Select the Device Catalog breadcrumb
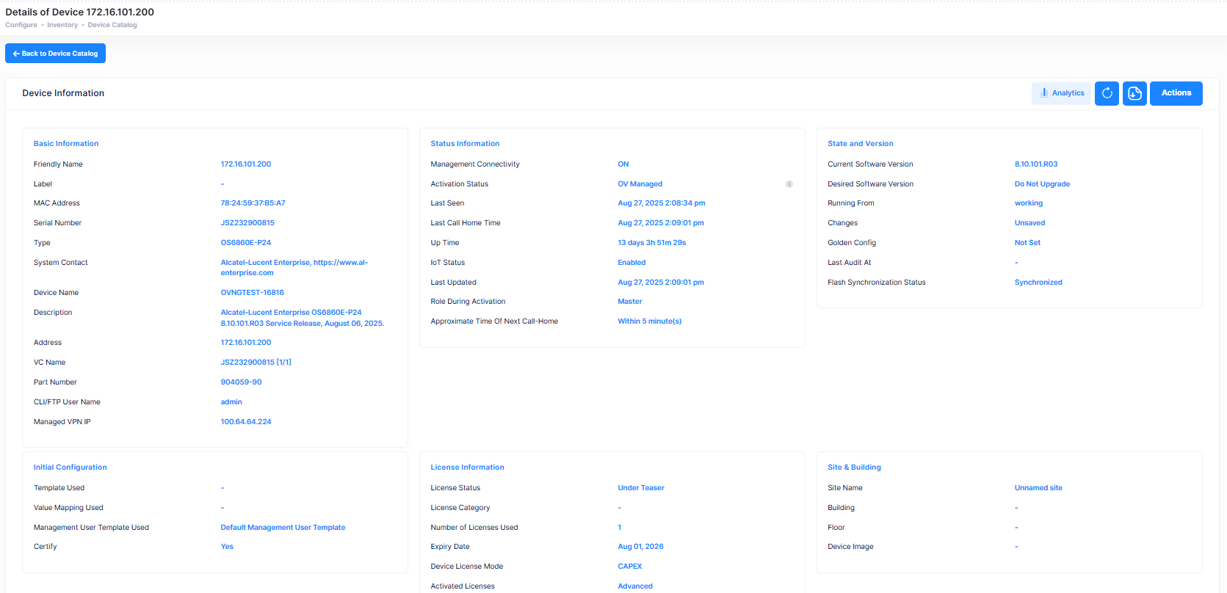This screenshot has width=1227, height=593. coord(112,25)
